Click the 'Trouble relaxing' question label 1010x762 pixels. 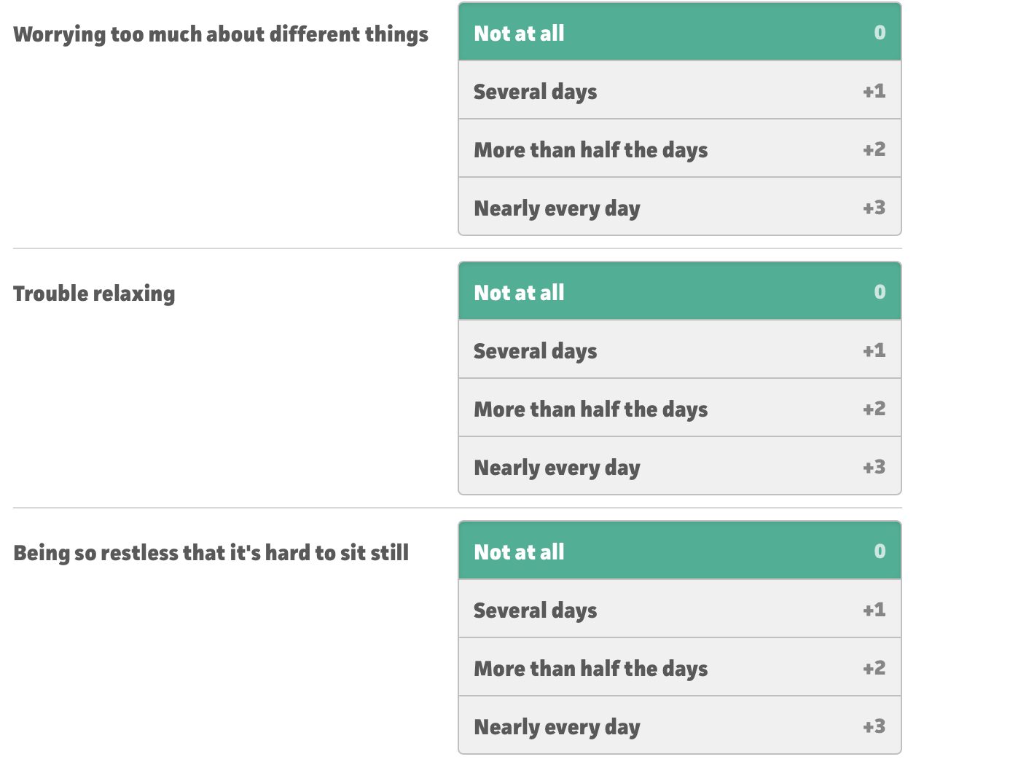tap(94, 294)
